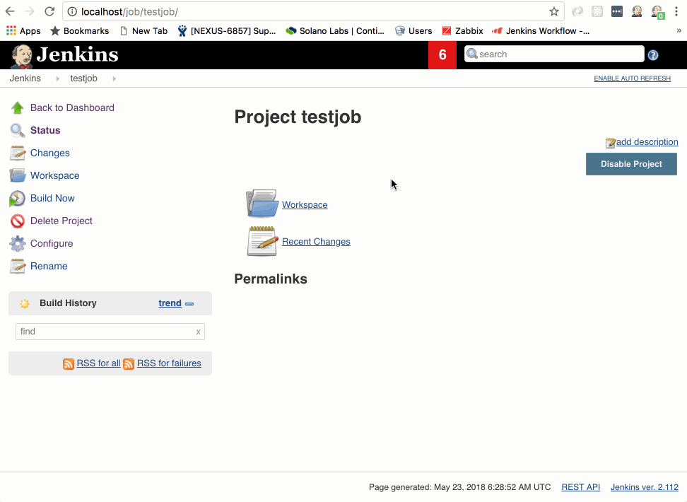
Task: Click the build history find field
Action: click(105, 332)
